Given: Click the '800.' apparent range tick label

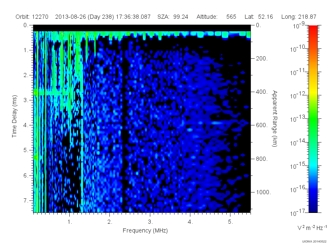Looking at the screenshot, I should [262, 159].
